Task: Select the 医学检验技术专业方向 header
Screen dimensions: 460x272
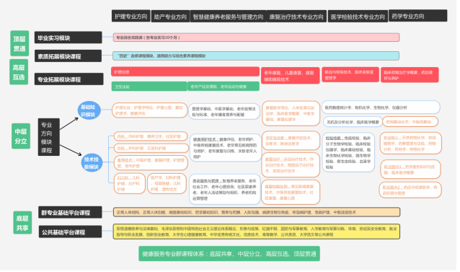Action: coord(358,17)
